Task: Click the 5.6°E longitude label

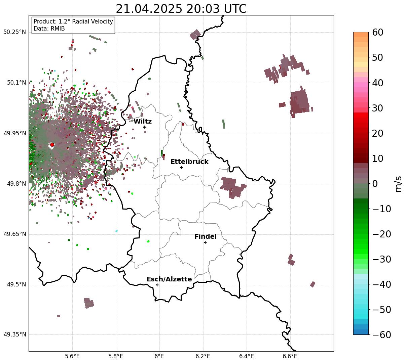Action: 72,357
